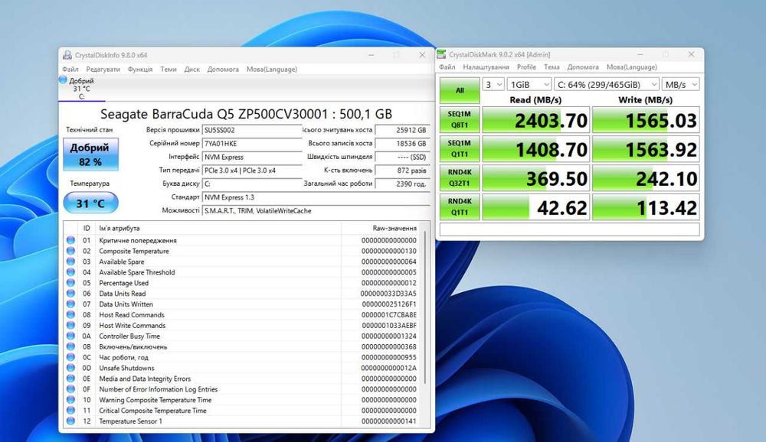Open Файл menu in CrystalDiskMark
The width and height of the screenshot is (766, 442).
(447, 67)
